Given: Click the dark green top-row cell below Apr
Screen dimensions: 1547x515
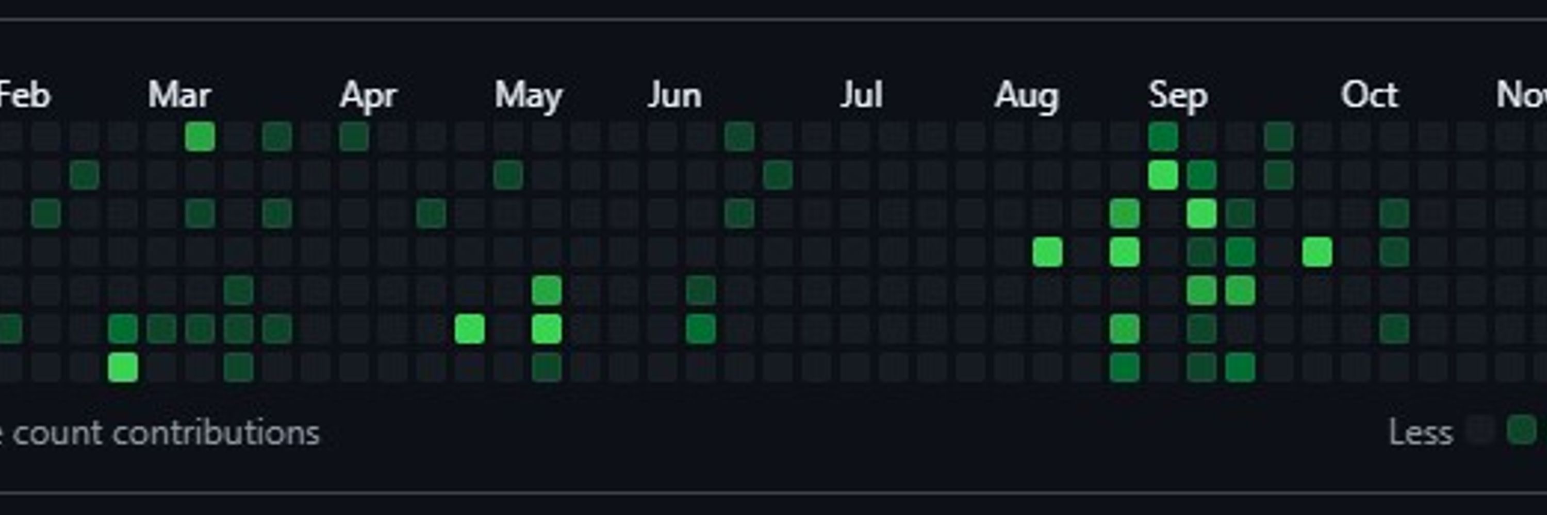Looking at the screenshot, I should [x=354, y=136].
